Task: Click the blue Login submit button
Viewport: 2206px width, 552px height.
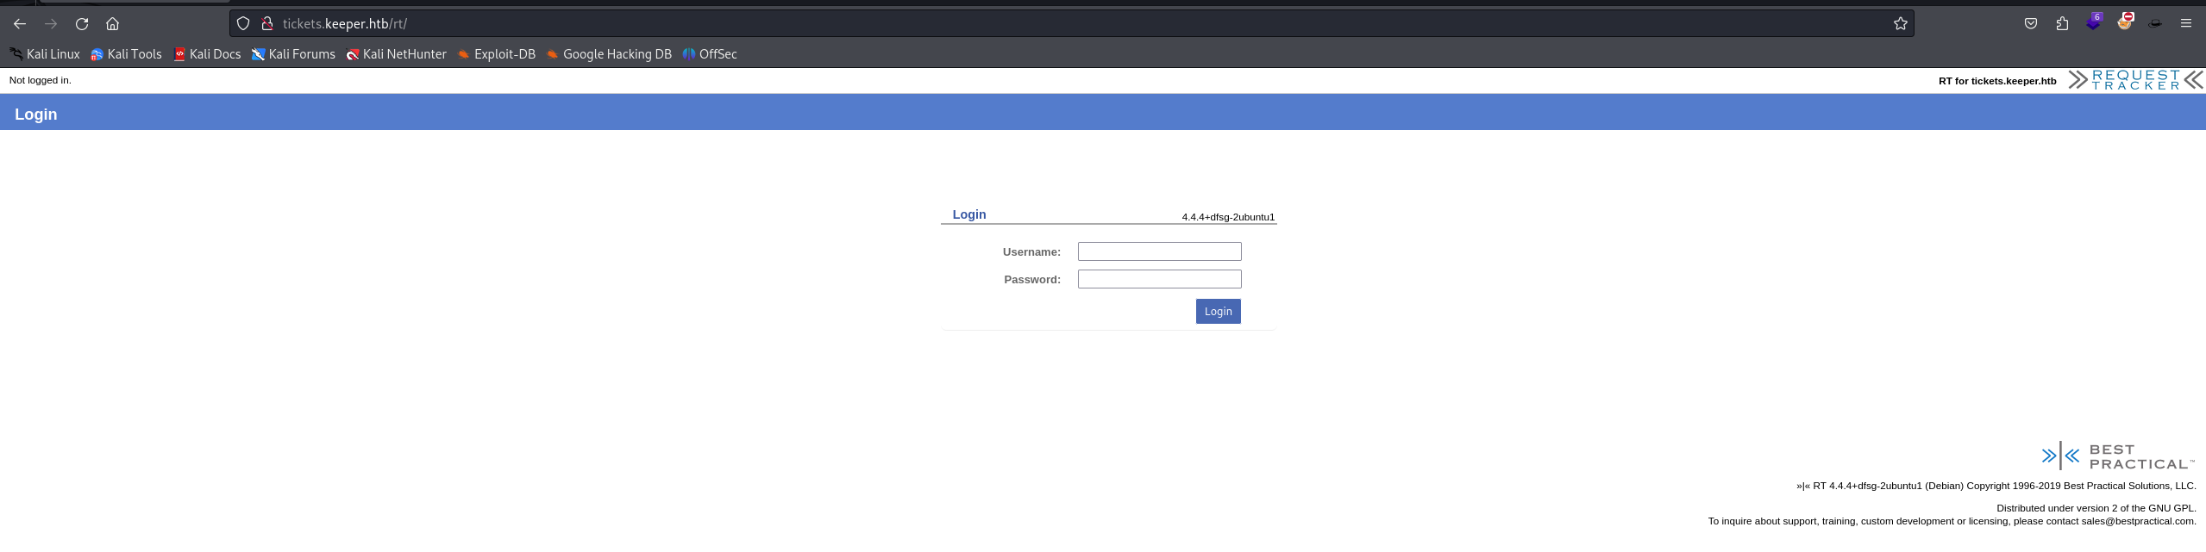Action: [1218, 311]
